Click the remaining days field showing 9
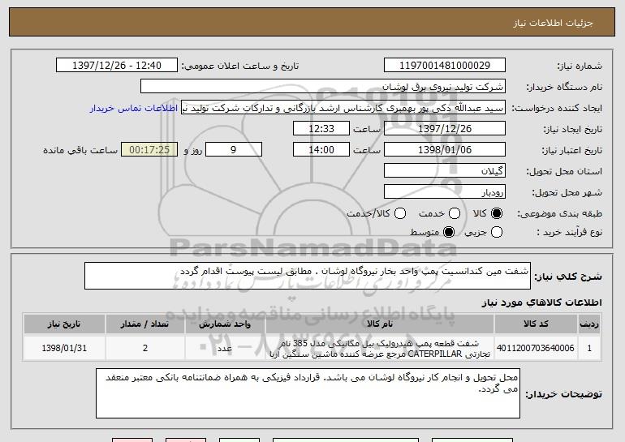The image size is (625, 442). 234,150
